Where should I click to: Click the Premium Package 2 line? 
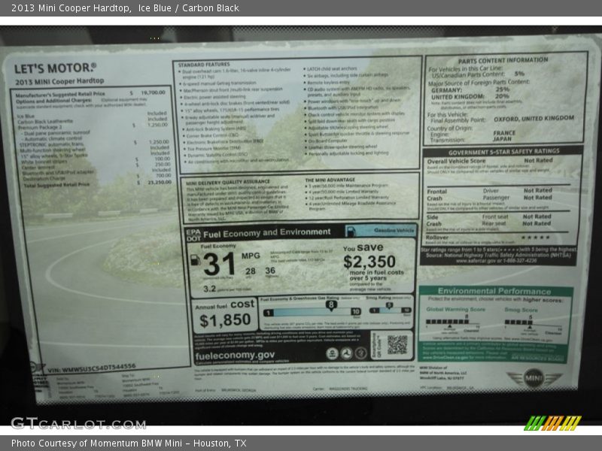pos(40,127)
